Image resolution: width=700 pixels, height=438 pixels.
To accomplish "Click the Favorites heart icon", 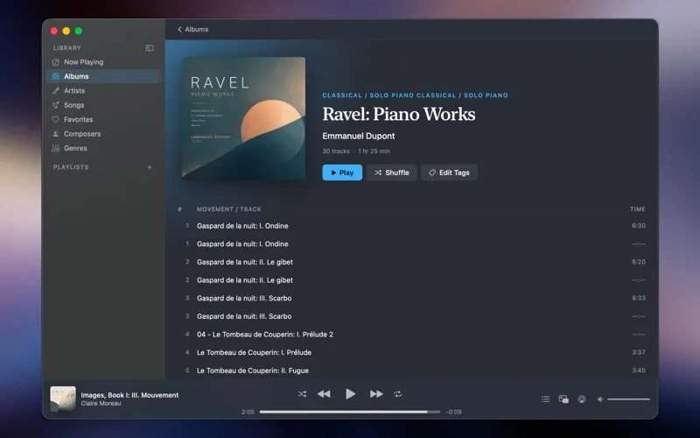I will coord(55,119).
